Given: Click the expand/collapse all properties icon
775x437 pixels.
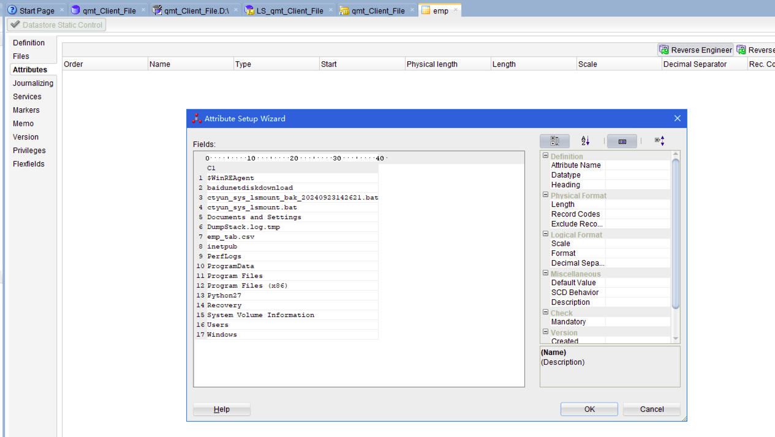Looking at the screenshot, I should [x=659, y=141].
